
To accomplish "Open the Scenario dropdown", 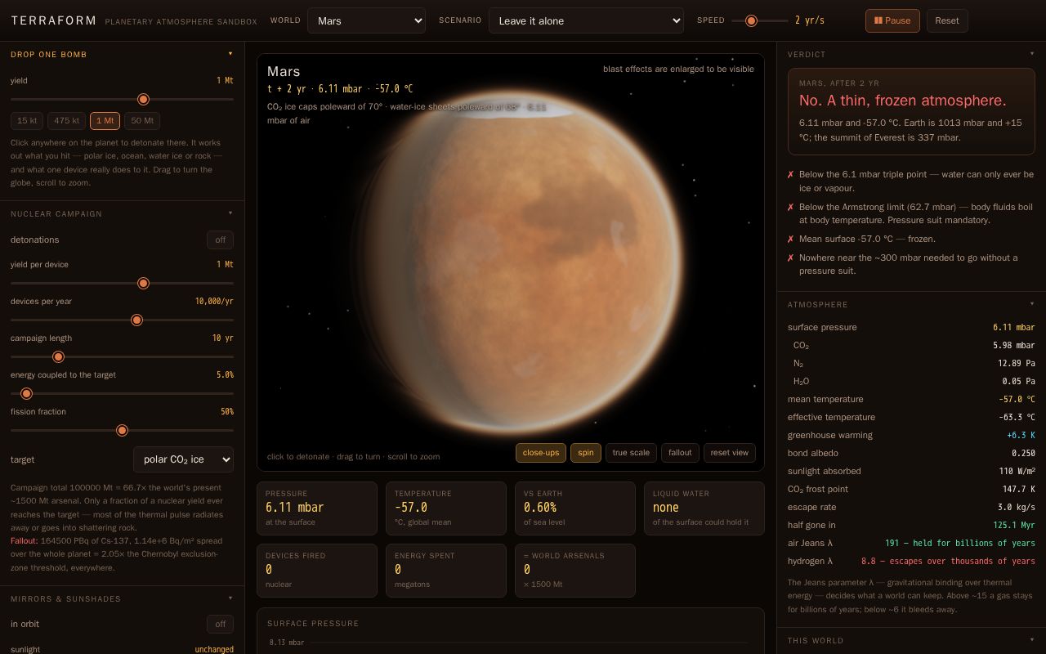I will coord(586,20).
